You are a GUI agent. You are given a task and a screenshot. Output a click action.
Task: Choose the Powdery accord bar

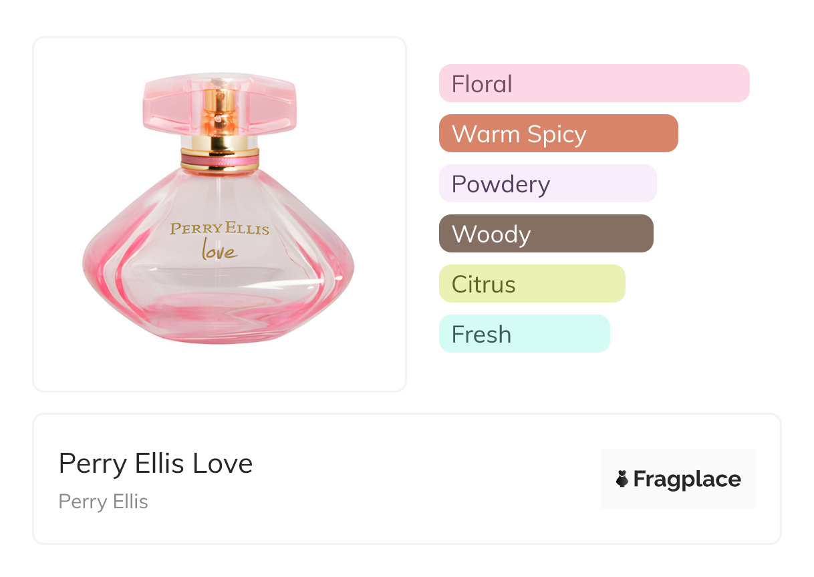[x=547, y=184]
